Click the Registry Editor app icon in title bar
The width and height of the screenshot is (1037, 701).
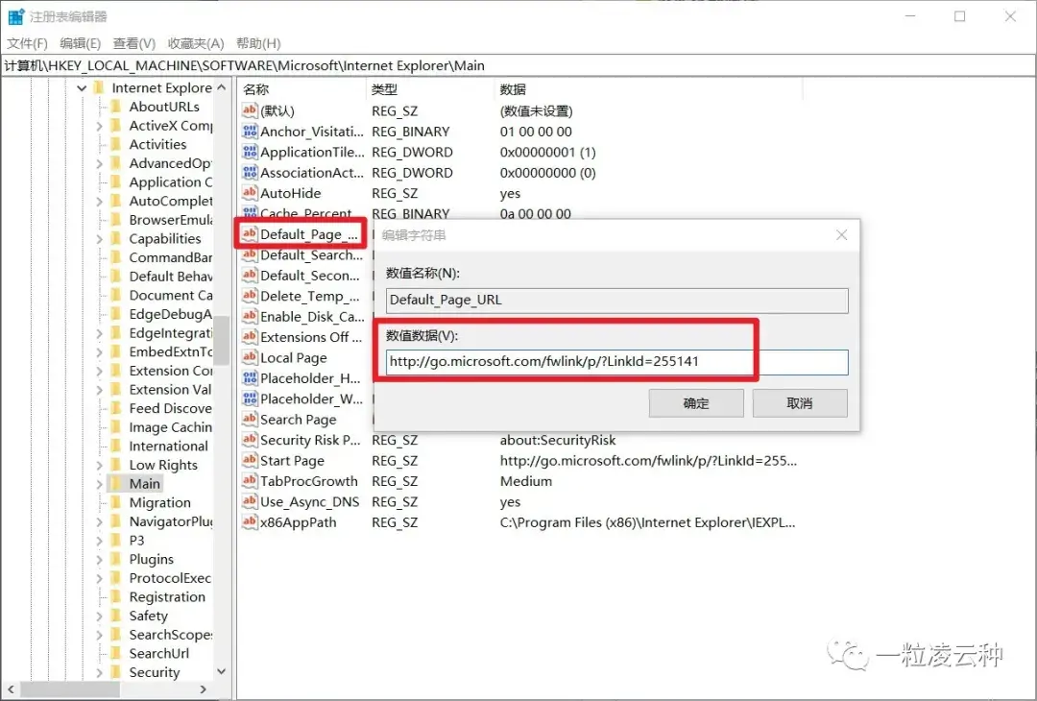pyautogui.click(x=15, y=16)
